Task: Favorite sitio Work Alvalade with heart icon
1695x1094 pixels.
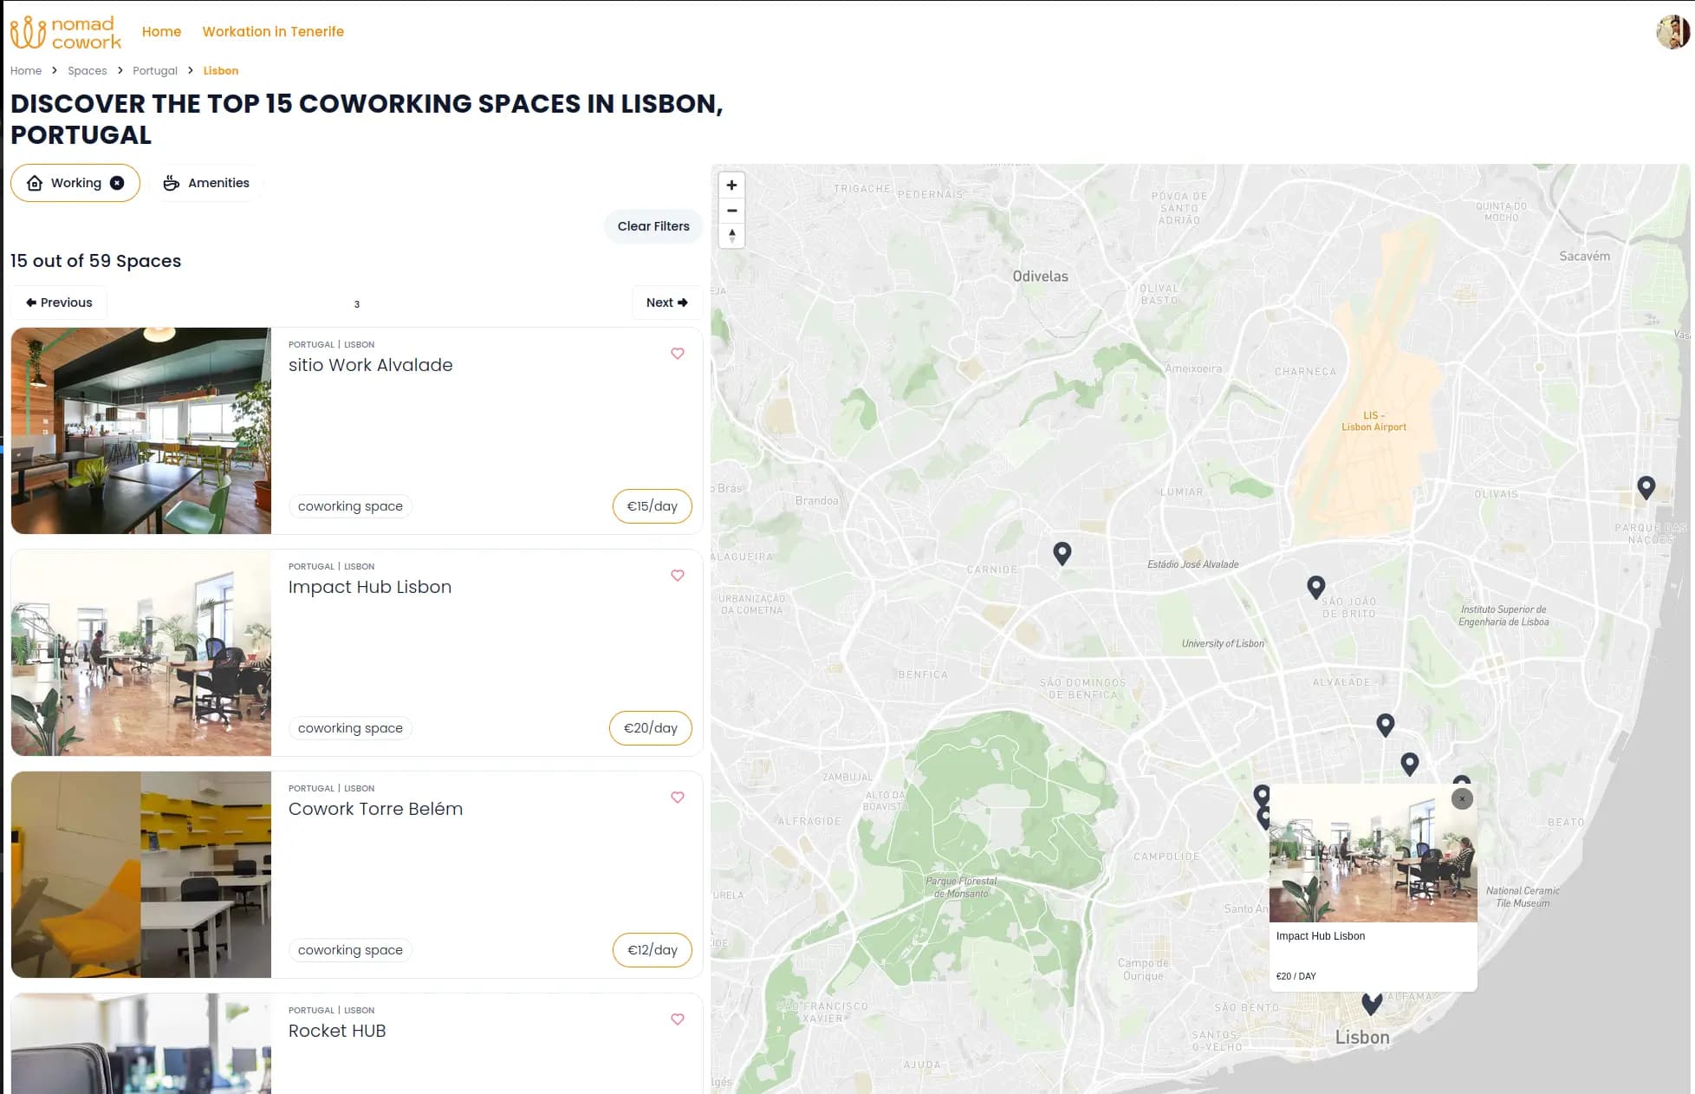Action: (x=678, y=354)
